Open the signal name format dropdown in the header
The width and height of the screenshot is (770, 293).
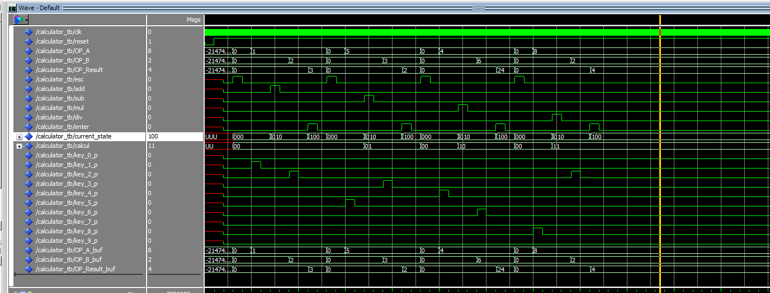tap(22, 20)
